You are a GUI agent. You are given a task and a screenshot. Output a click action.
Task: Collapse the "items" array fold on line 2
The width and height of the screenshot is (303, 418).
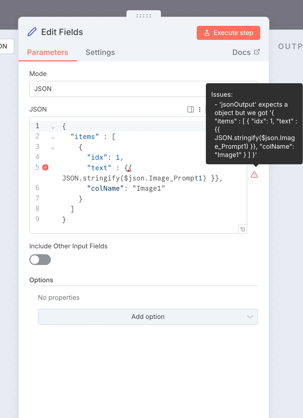[x=53, y=138]
